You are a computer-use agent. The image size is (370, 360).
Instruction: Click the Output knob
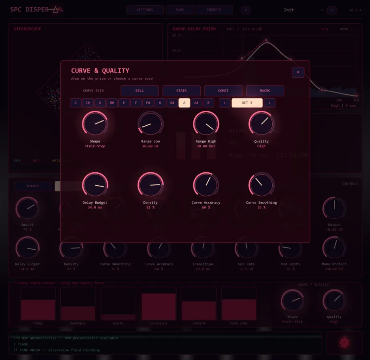(x=334, y=209)
